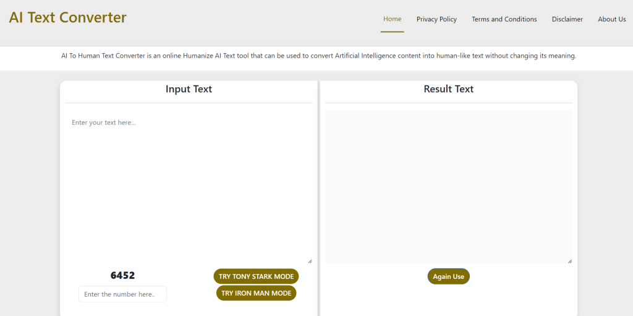Click the Input Text heading

189,89
